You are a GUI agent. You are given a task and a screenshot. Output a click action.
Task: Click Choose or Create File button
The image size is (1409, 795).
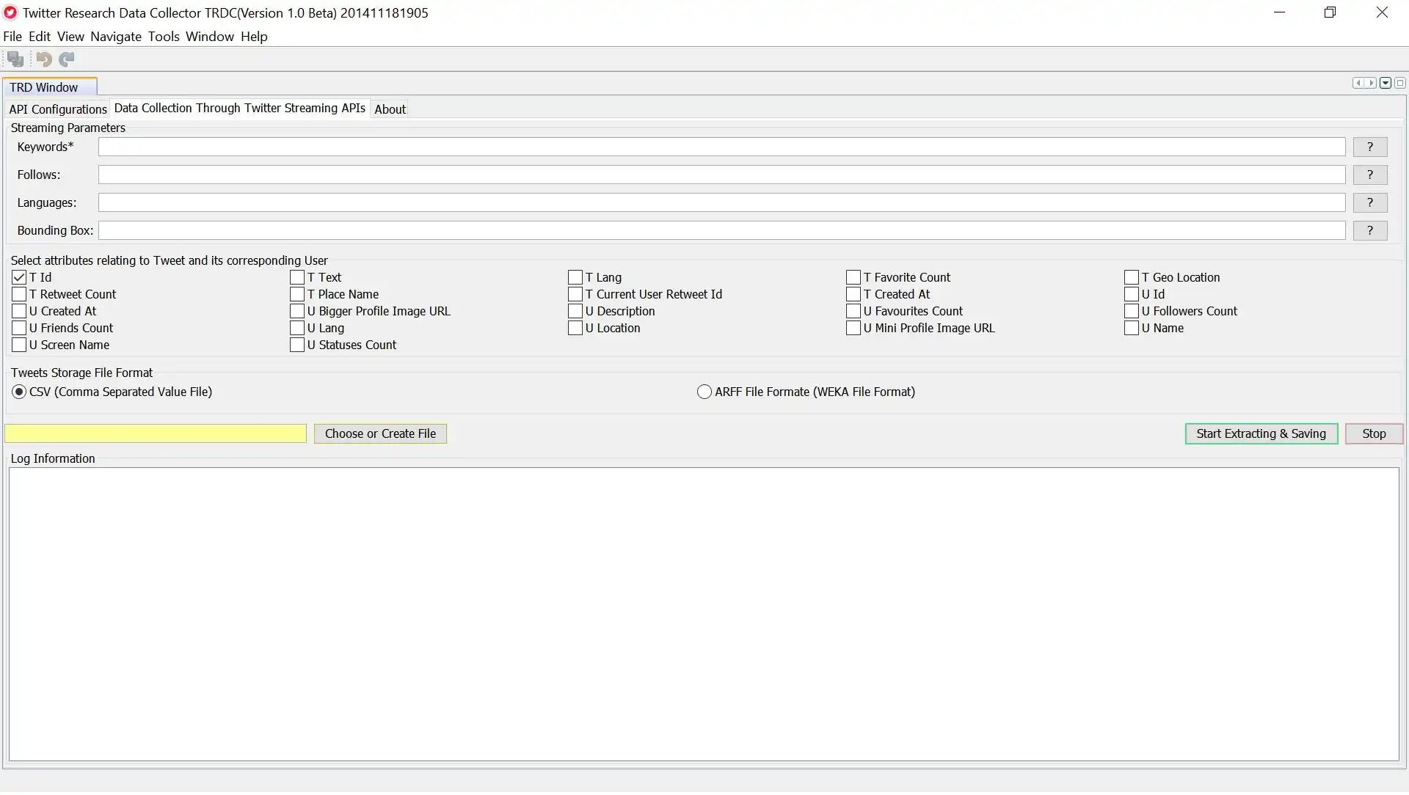tap(379, 432)
